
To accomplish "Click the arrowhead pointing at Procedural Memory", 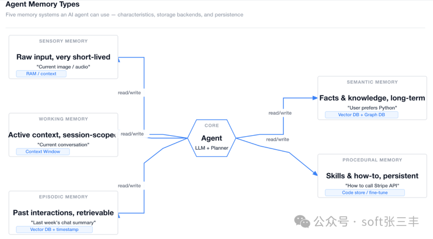I will (313, 173).
